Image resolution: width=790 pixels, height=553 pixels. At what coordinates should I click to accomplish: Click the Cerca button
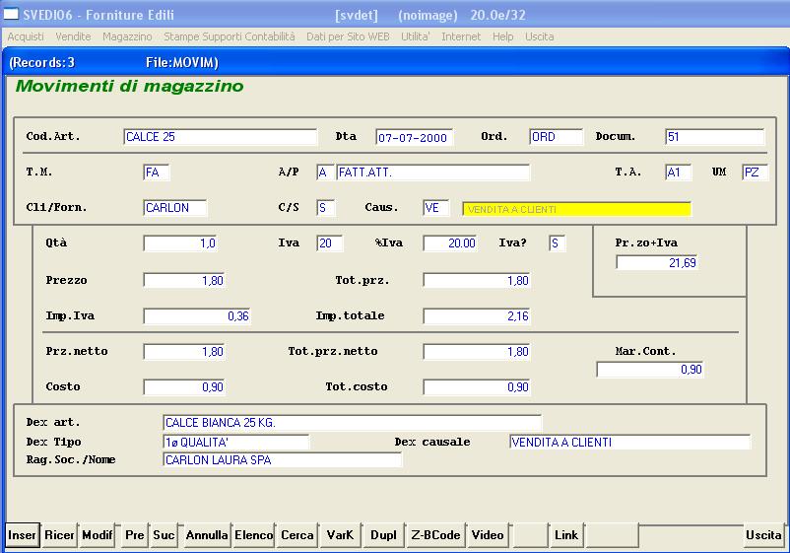[297, 535]
